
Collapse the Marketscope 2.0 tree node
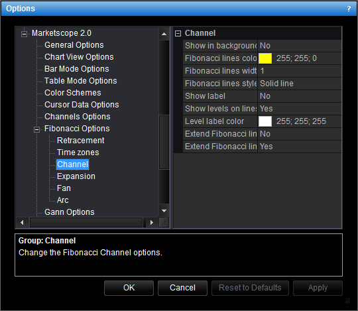point(24,34)
